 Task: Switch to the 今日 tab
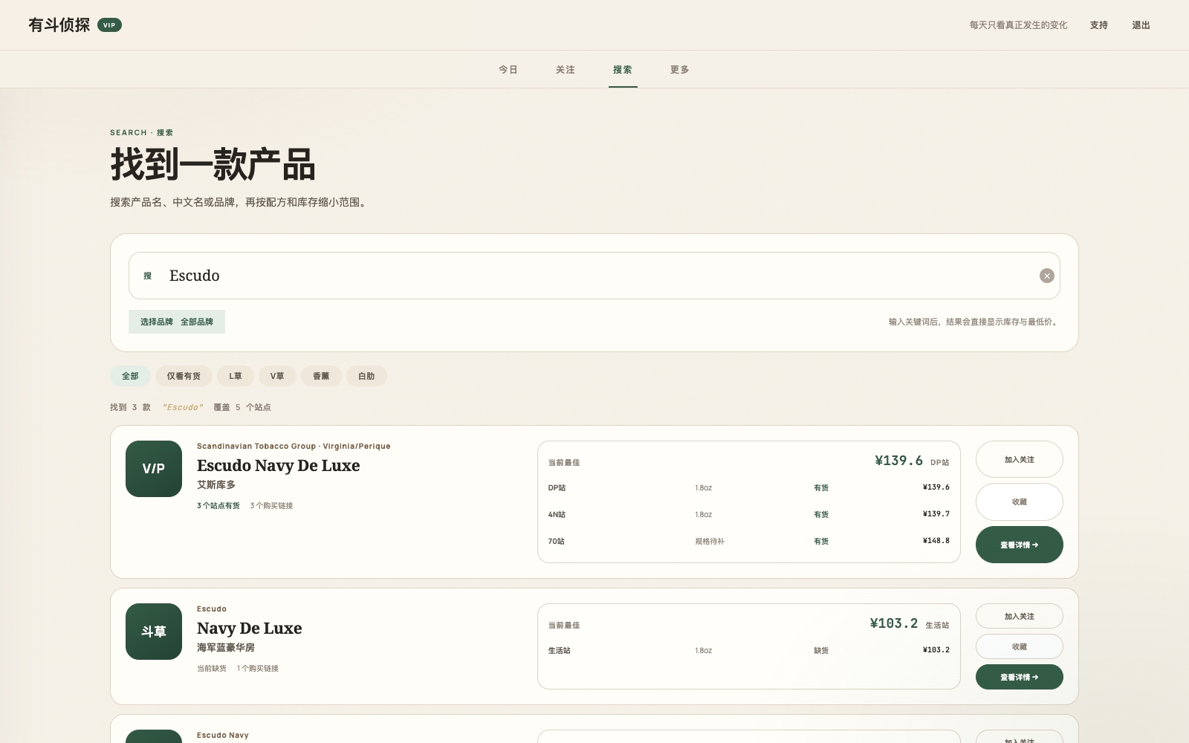508,70
